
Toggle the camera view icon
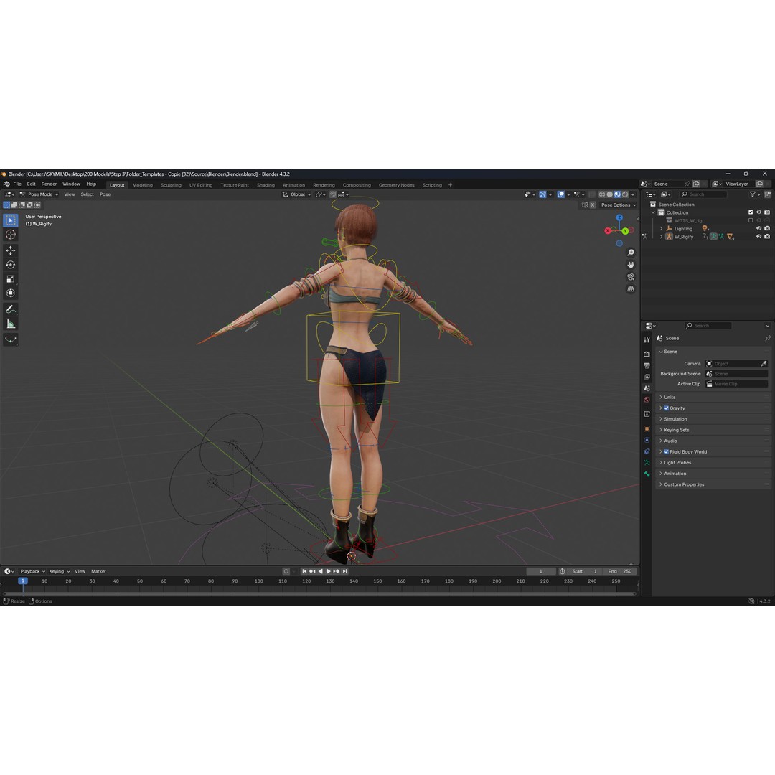[x=631, y=277]
